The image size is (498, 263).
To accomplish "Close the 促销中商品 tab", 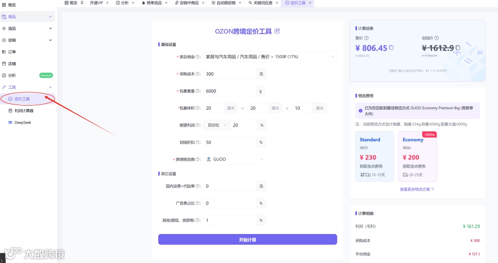I will pos(203,3).
